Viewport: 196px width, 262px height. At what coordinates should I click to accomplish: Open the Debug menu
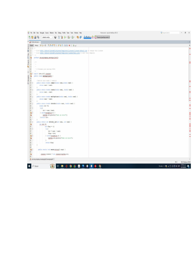[60, 33]
